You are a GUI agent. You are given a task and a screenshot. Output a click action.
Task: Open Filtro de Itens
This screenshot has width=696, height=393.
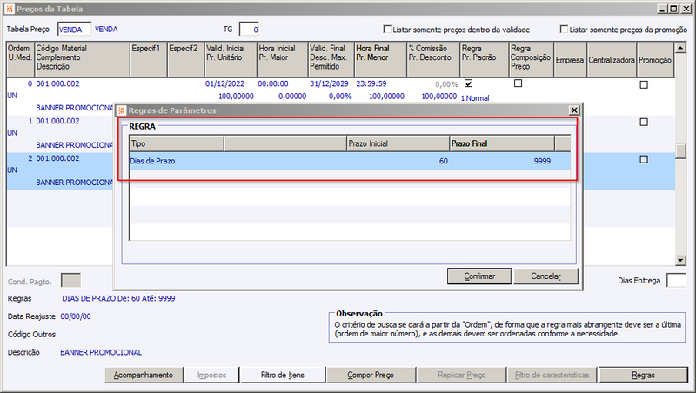coord(282,376)
